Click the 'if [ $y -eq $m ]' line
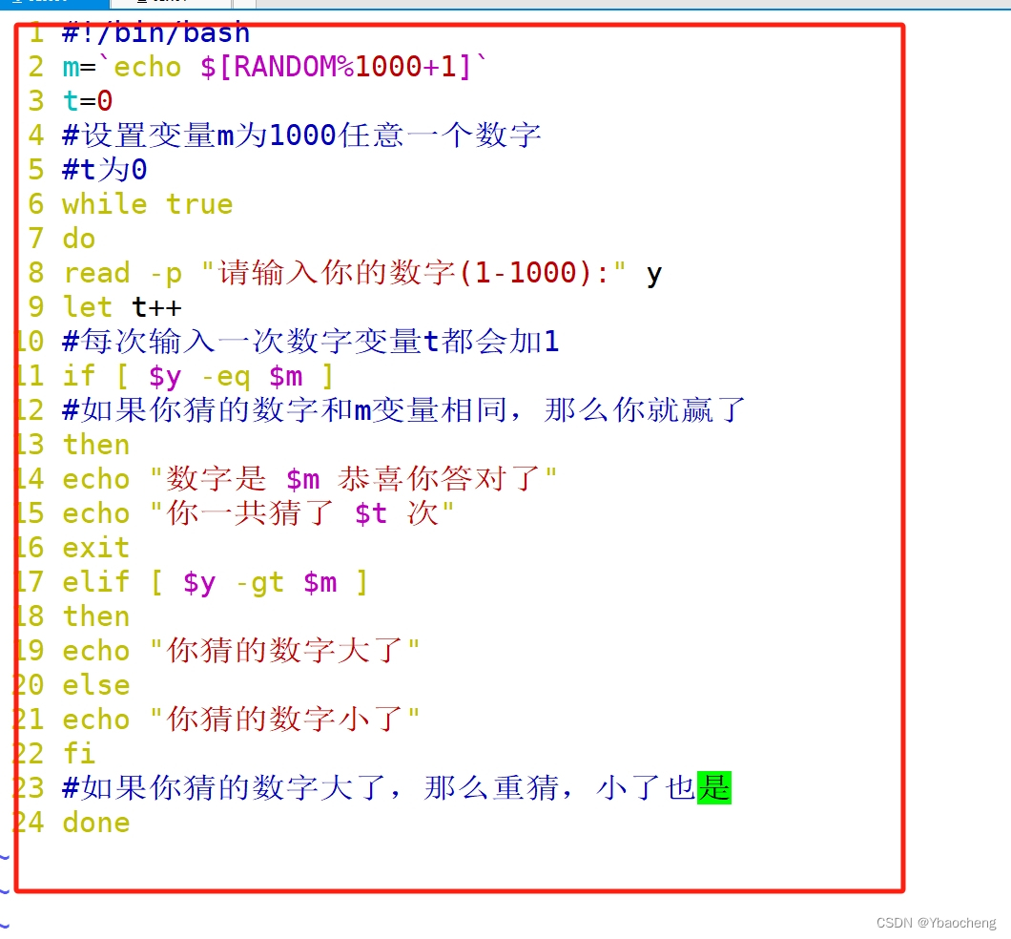Viewport: 1011px width, 939px height. (198, 376)
